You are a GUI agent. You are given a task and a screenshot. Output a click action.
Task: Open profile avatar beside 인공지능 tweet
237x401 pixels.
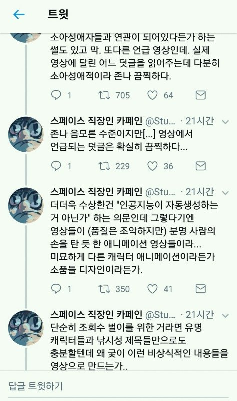pyautogui.click(x=26, y=206)
